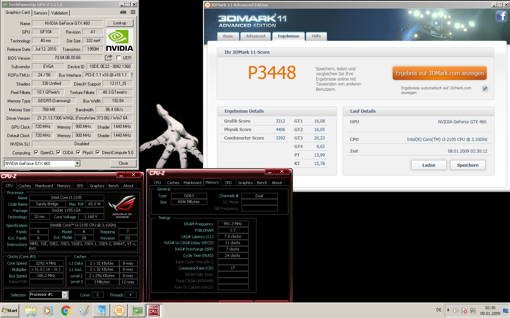The image size is (510, 318).
Task: Click the Action Center flag tray icon
Action: 464,311
